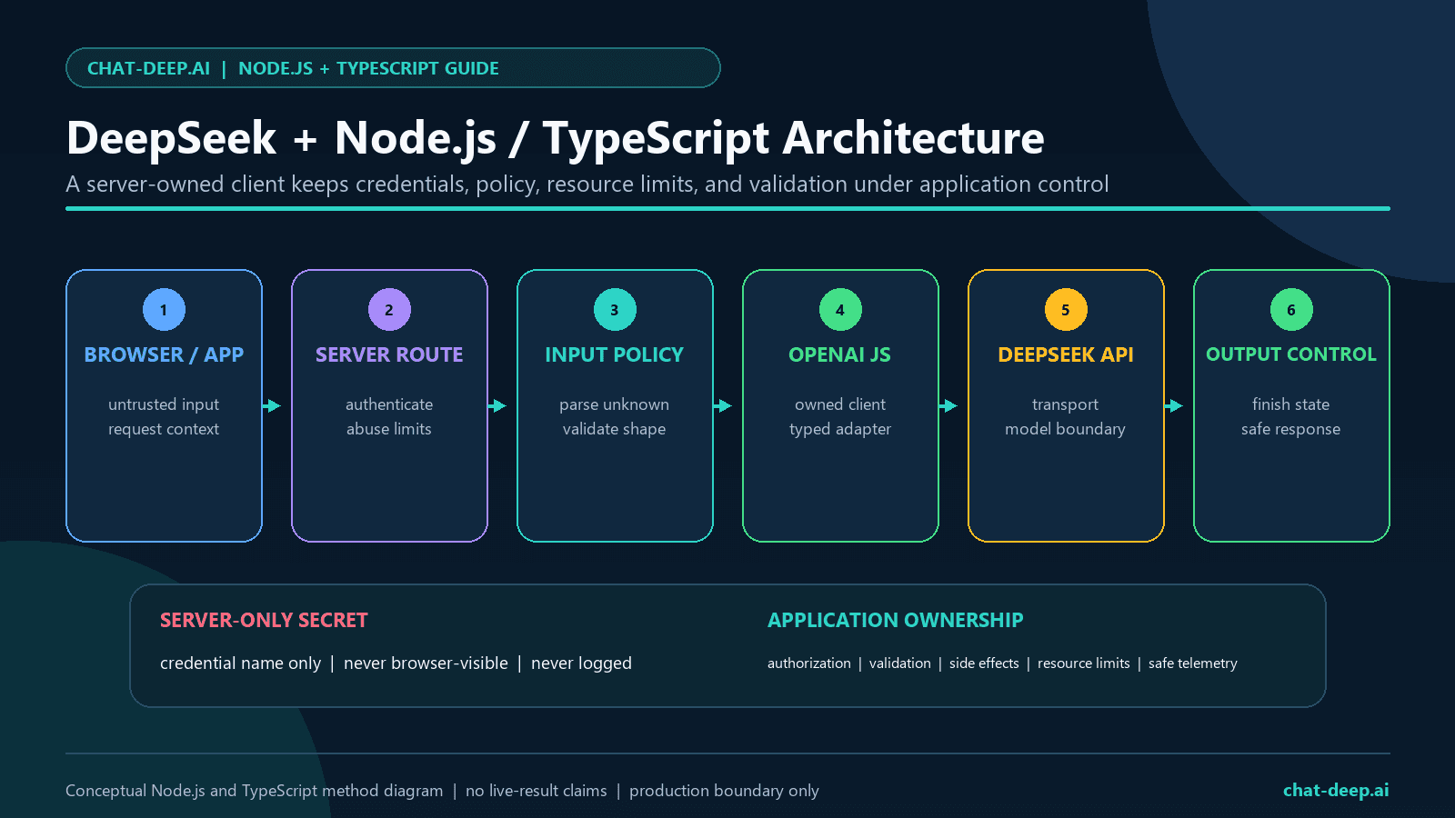Image resolution: width=1455 pixels, height=818 pixels.
Task: Click the purple step 2 circle
Action: [x=389, y=310]
